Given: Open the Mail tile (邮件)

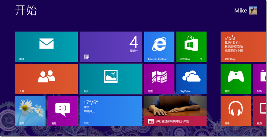Looking at the screenshot, I should tap(46, 47).
